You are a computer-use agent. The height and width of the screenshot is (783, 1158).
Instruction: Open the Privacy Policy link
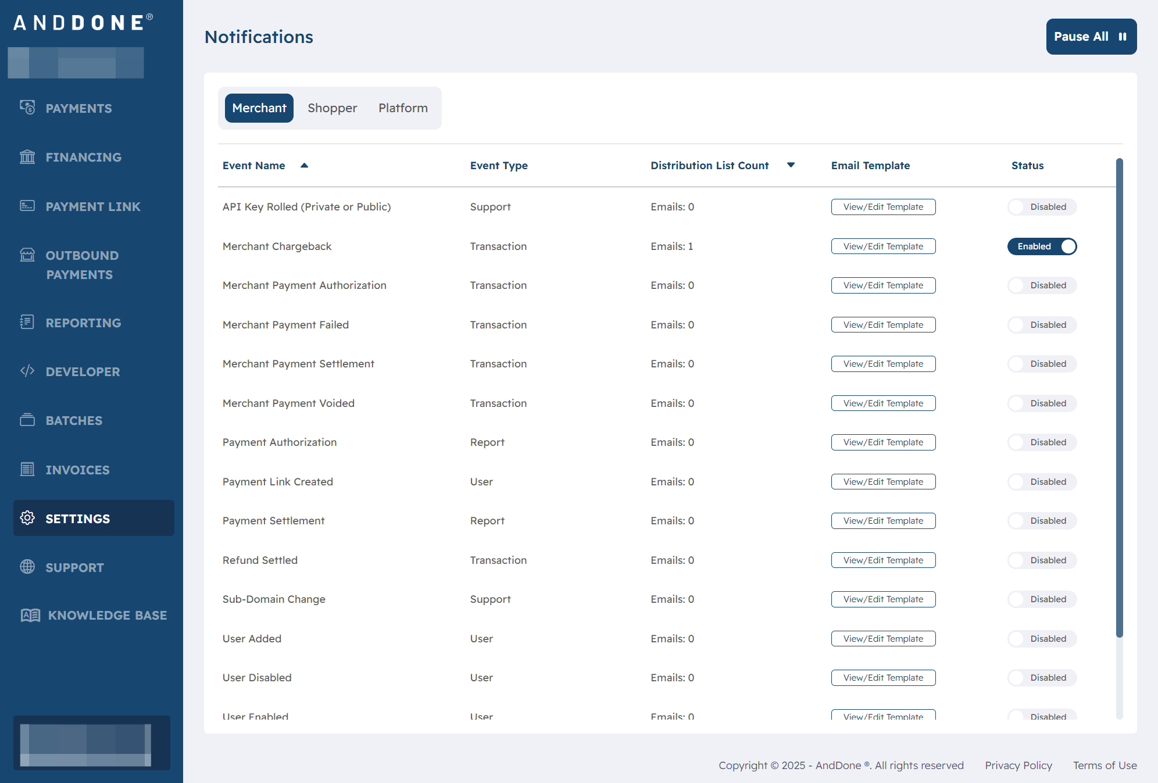(1018, 765)
